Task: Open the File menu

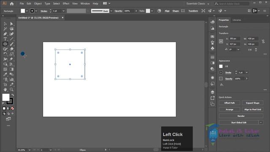Action: pyautogui.click(x=22, y=3)
